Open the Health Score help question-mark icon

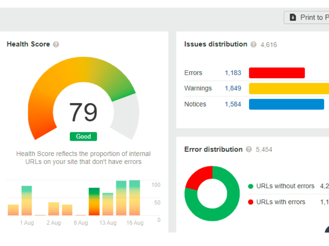point(56,44)
